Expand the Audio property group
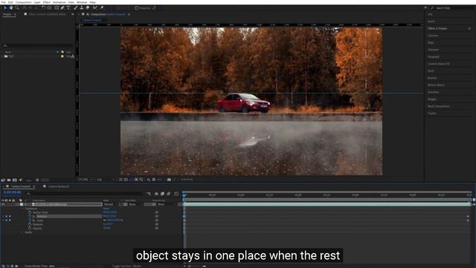The height and width of the screenshot is (268, 476). 22,232
